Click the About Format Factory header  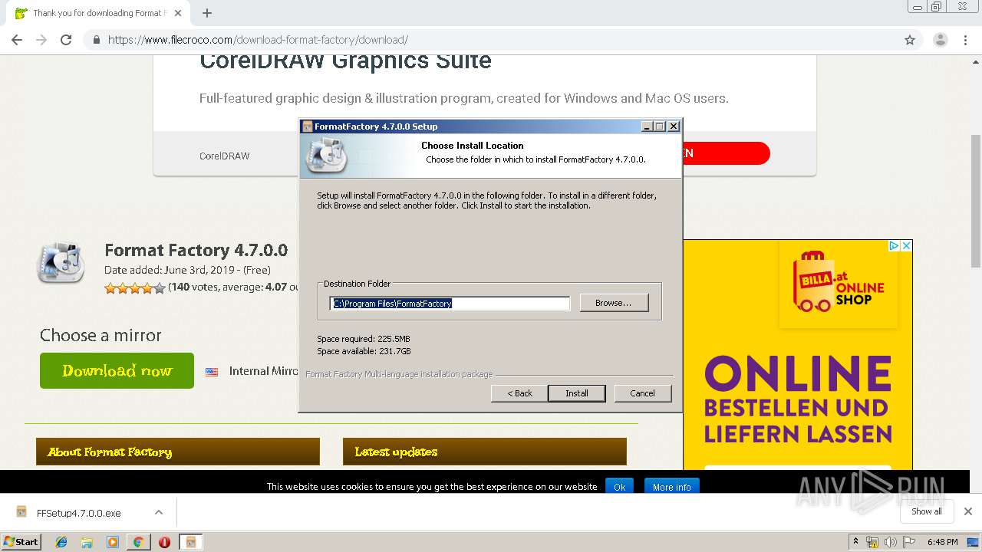click(178, 452)
